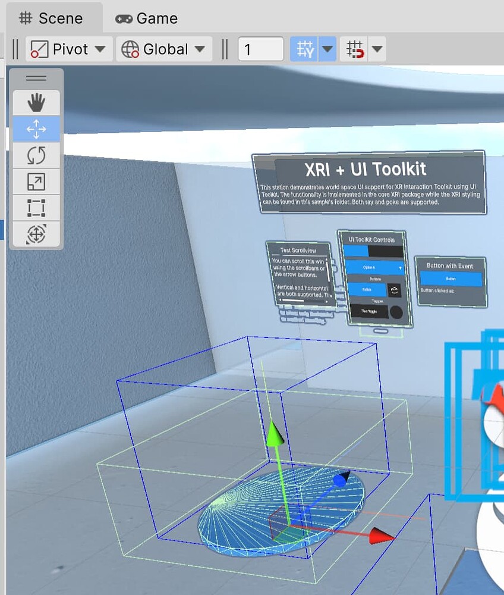Activate the Move tool
Image resolution: width=504 pixels, height=595 pixels.
pos(36,129)
